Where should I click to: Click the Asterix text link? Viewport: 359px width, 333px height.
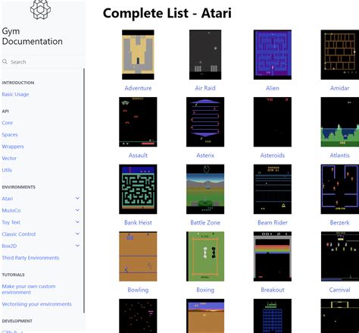pyautogui.click(x=205, y=156)
